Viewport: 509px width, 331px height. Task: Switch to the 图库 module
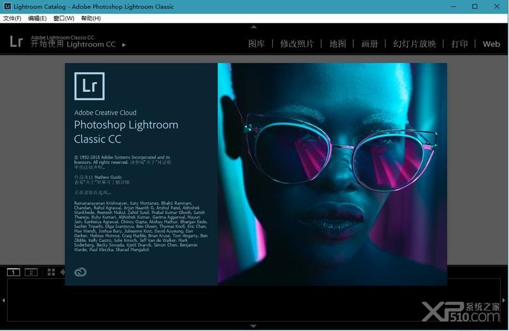[256, 44]
